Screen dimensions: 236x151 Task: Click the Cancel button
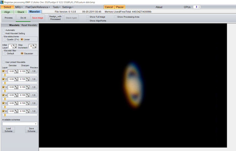click(109, 7)
